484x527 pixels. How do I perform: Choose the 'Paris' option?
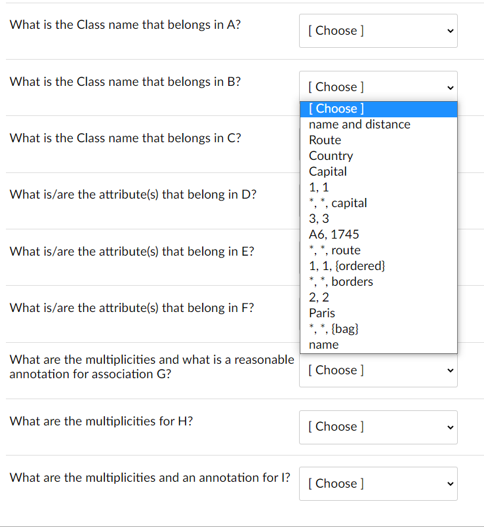[x=322, y=313]
